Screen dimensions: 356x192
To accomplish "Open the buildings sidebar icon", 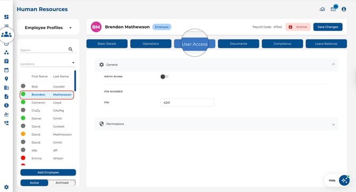I will click(6, 88).
